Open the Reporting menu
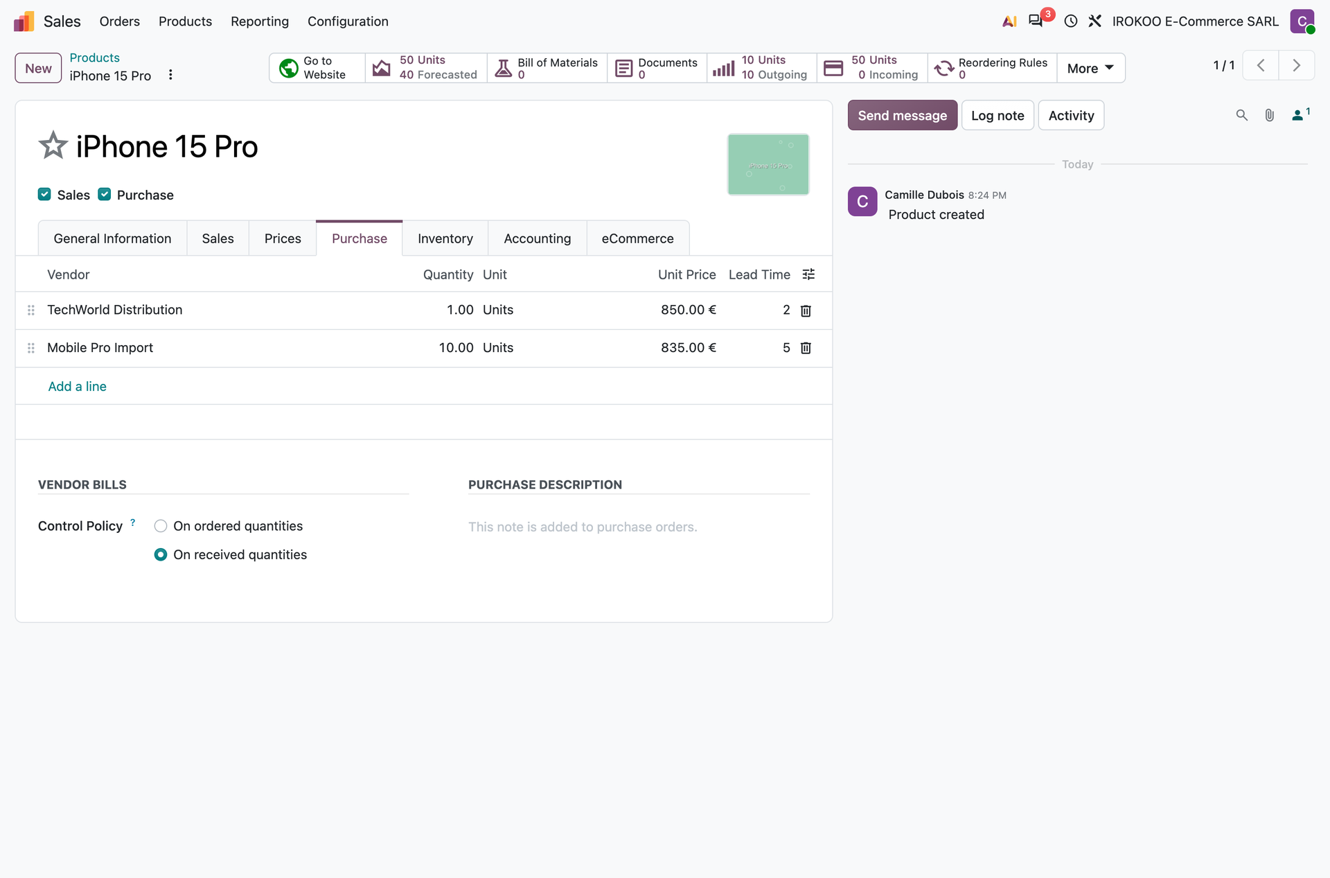1330x878 pixels. [260, 21]
